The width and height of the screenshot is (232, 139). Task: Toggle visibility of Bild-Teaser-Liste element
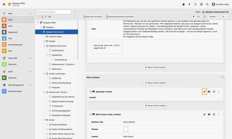point(209,114)
